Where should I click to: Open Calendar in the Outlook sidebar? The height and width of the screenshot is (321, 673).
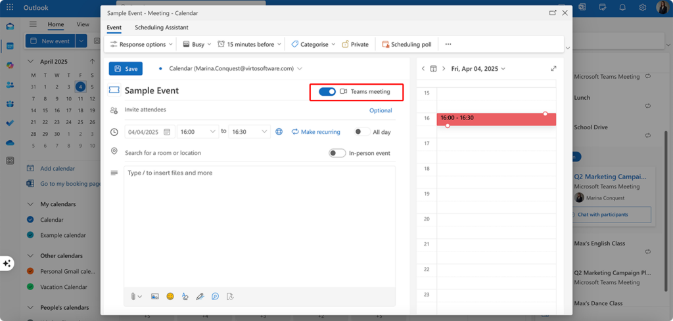(10, 46)
